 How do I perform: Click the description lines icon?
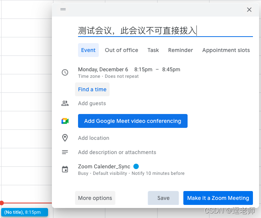[x=65, y=152]
